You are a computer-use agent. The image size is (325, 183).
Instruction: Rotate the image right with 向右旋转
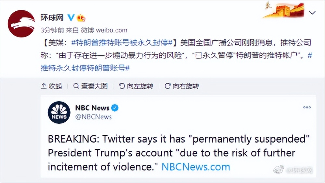click(x=182, y=86)
